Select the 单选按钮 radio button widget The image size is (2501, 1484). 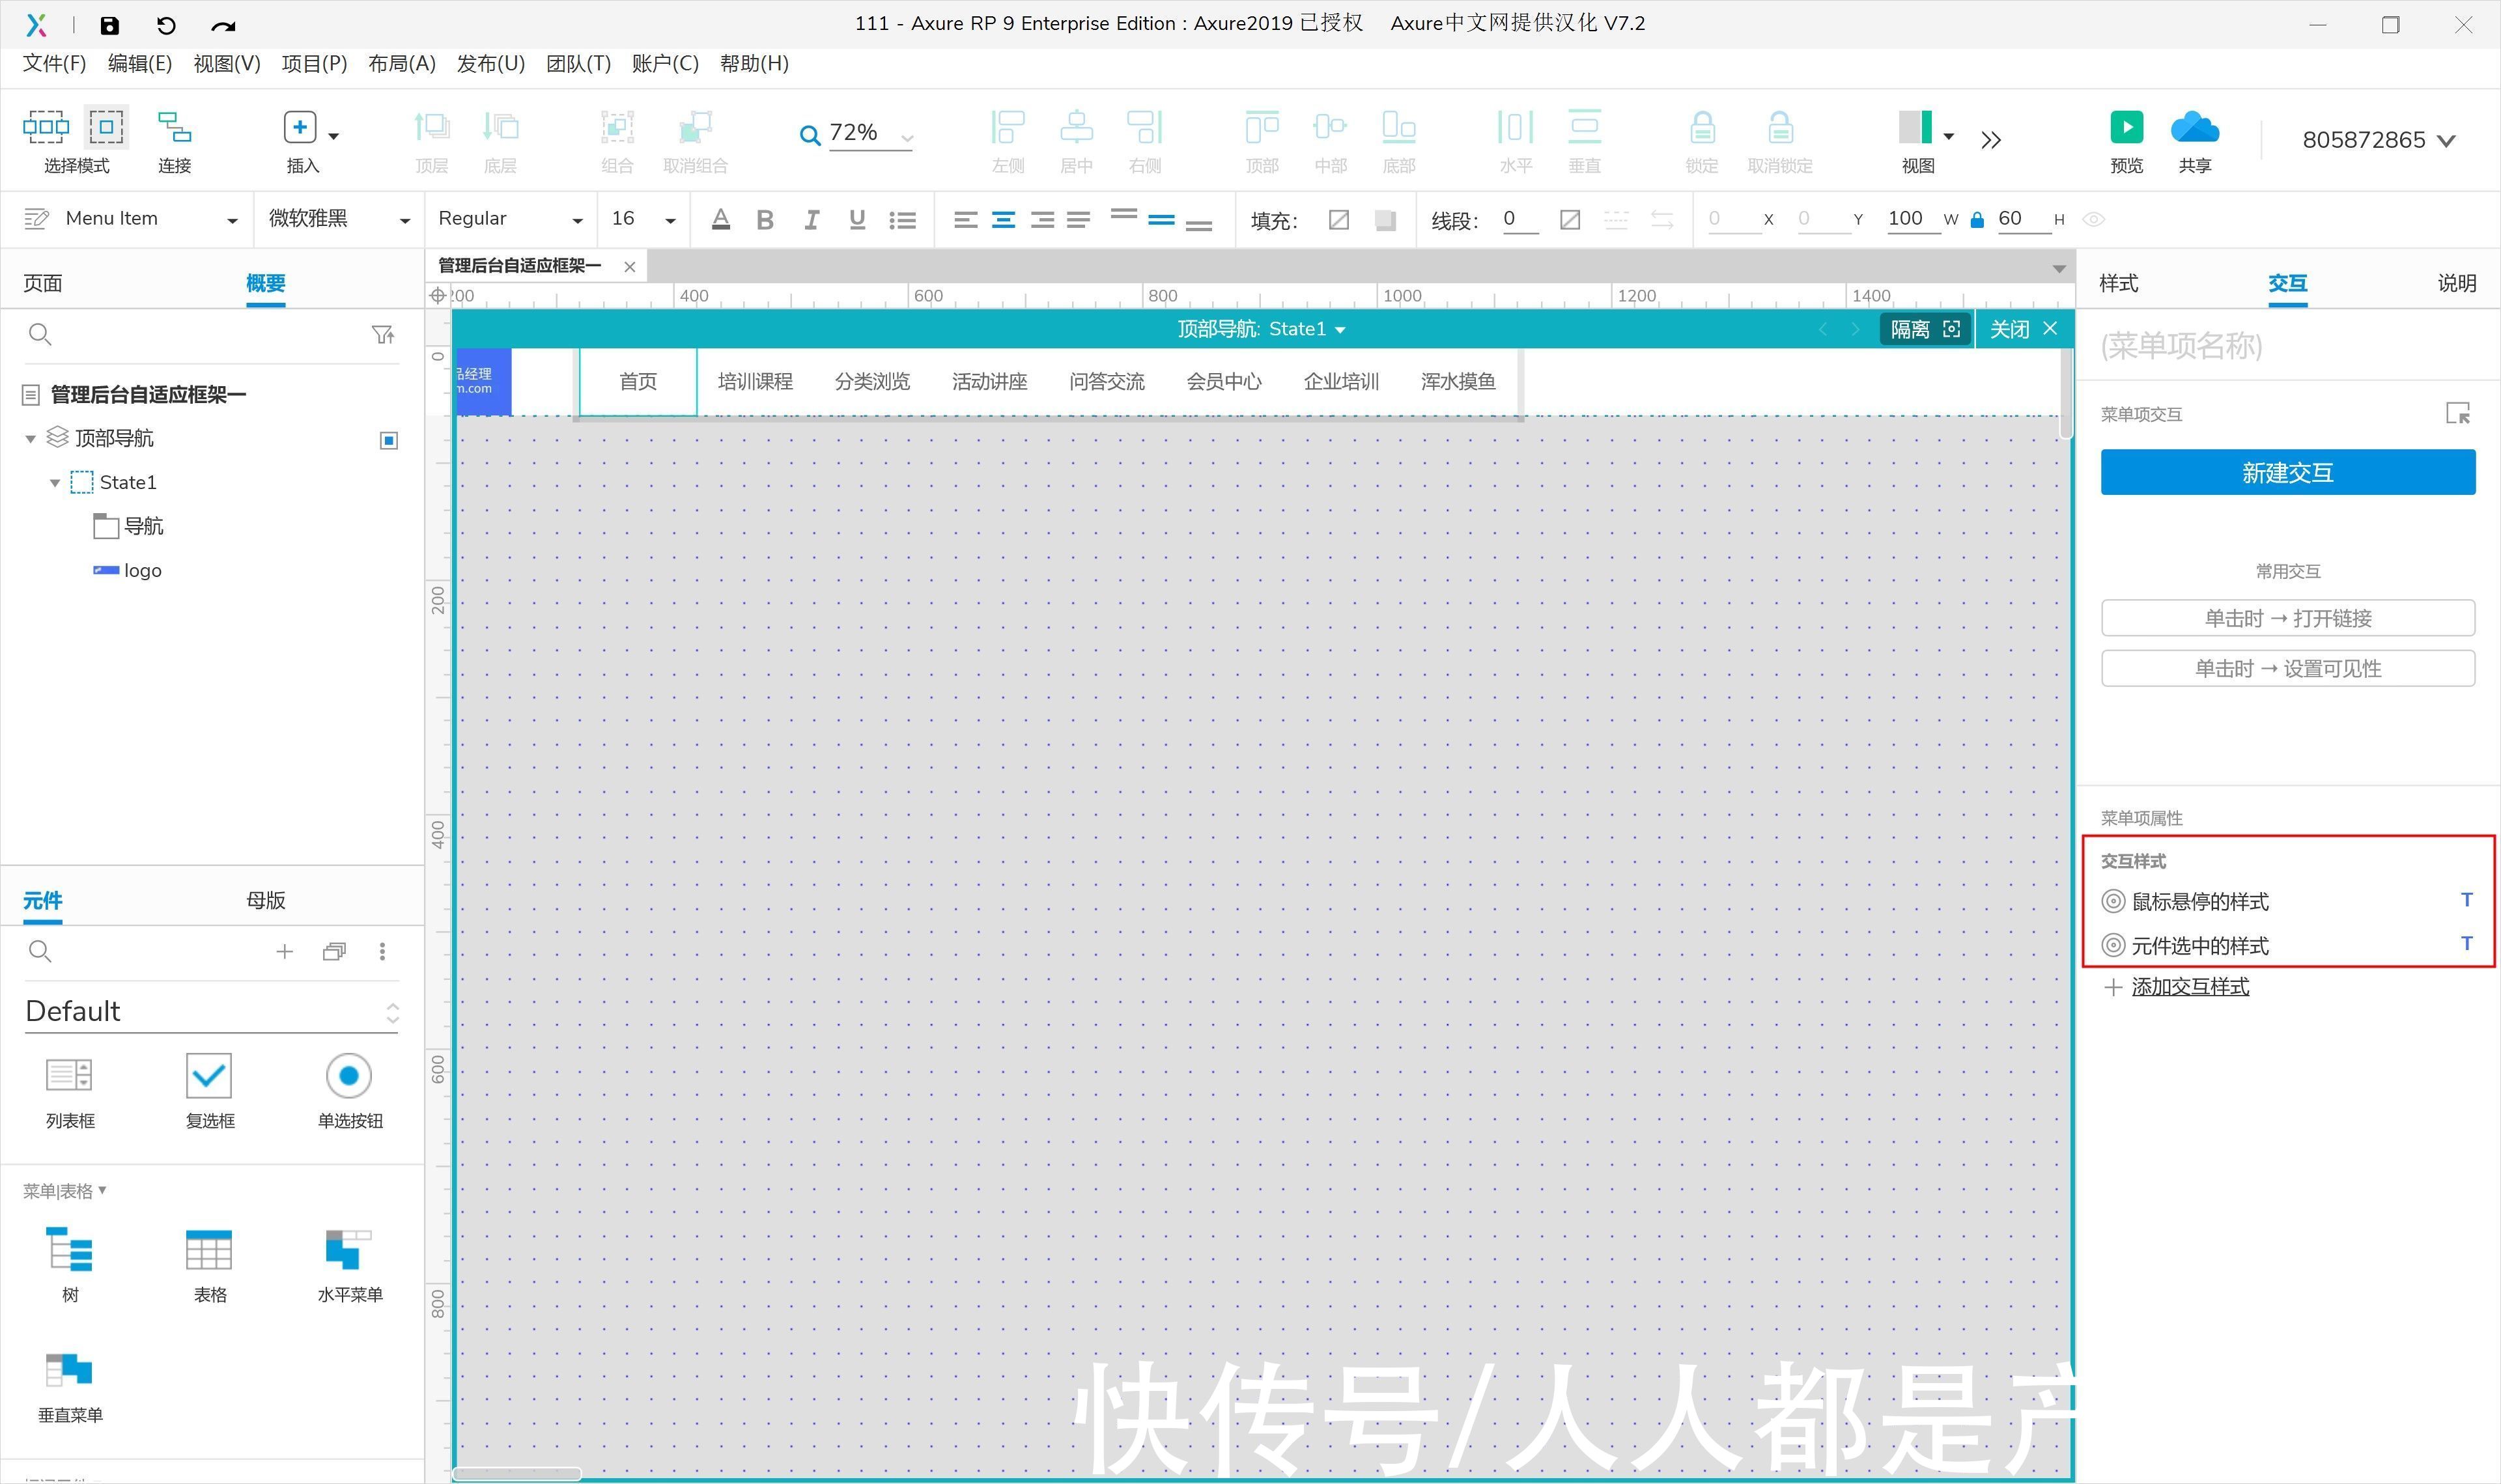pos(349,1076)
